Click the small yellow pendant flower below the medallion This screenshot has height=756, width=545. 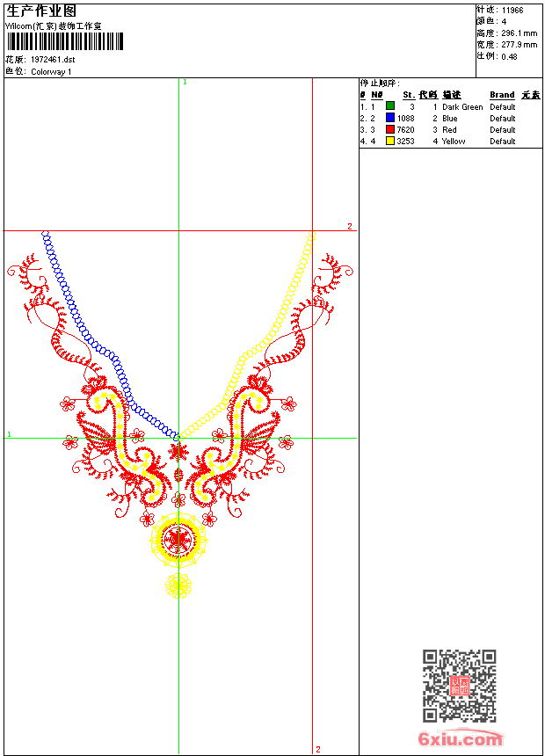(x=178, y=585)
